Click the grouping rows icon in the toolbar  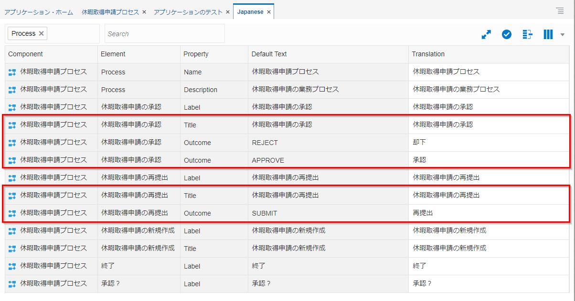click(527, 34)
